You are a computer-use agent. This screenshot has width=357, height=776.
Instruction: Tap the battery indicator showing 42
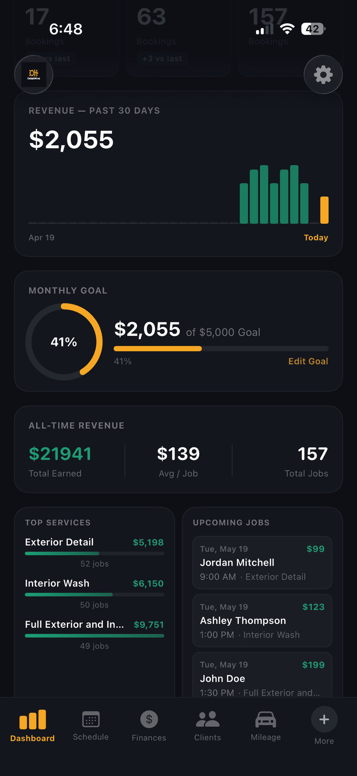(x=313, y=29)
